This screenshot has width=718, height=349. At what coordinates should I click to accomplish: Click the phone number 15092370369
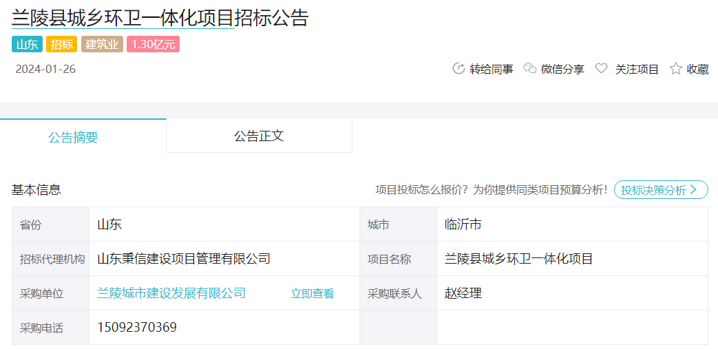click(137, 328)
